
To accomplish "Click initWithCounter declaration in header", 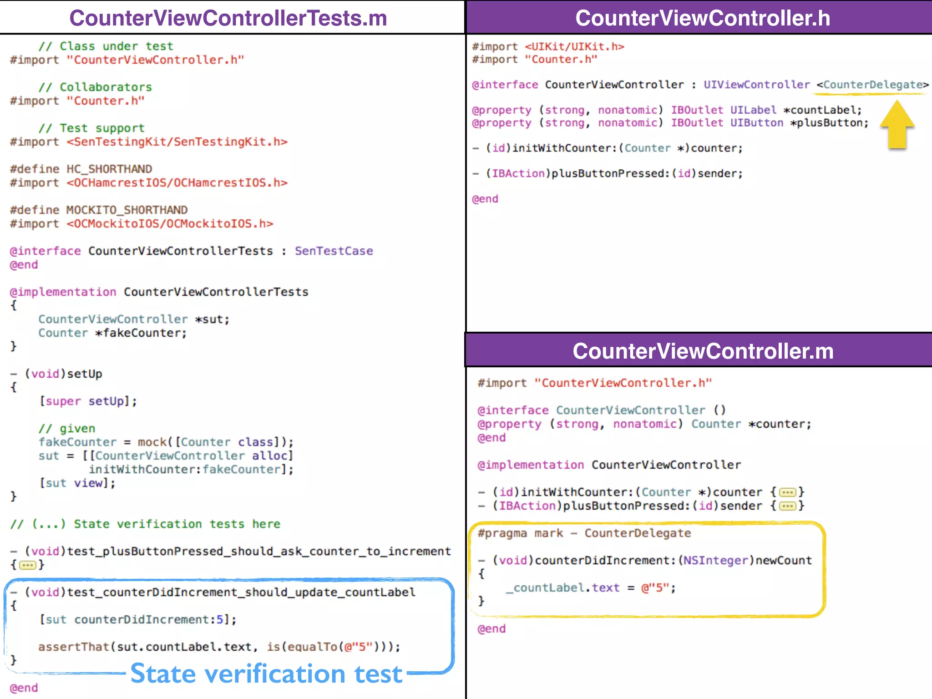I will click(608, 148).
